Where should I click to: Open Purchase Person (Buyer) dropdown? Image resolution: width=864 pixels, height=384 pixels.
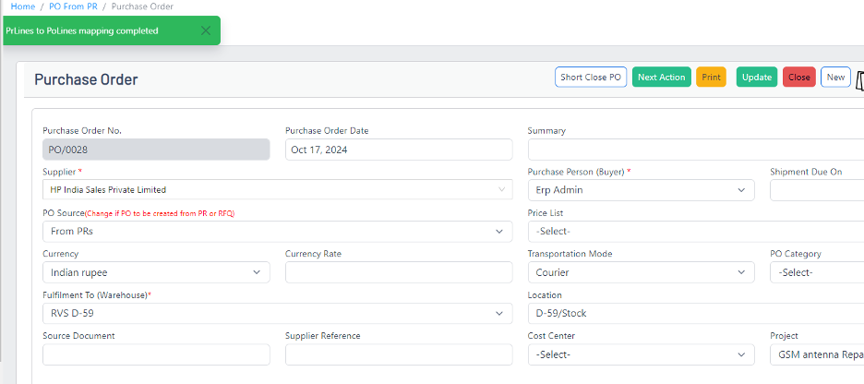[641, 190]
